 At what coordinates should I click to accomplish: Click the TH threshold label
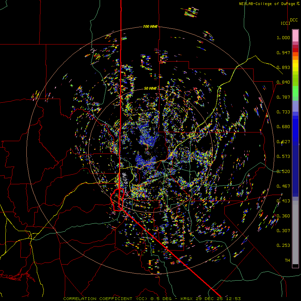[x=287, y=260]
